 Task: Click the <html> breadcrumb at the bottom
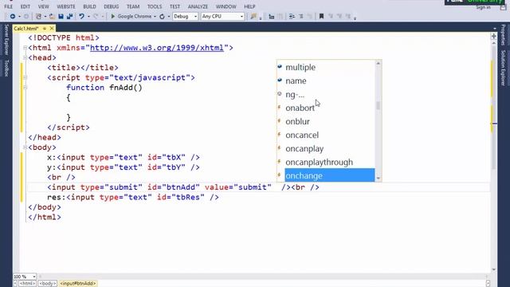[x=27, y=284]
